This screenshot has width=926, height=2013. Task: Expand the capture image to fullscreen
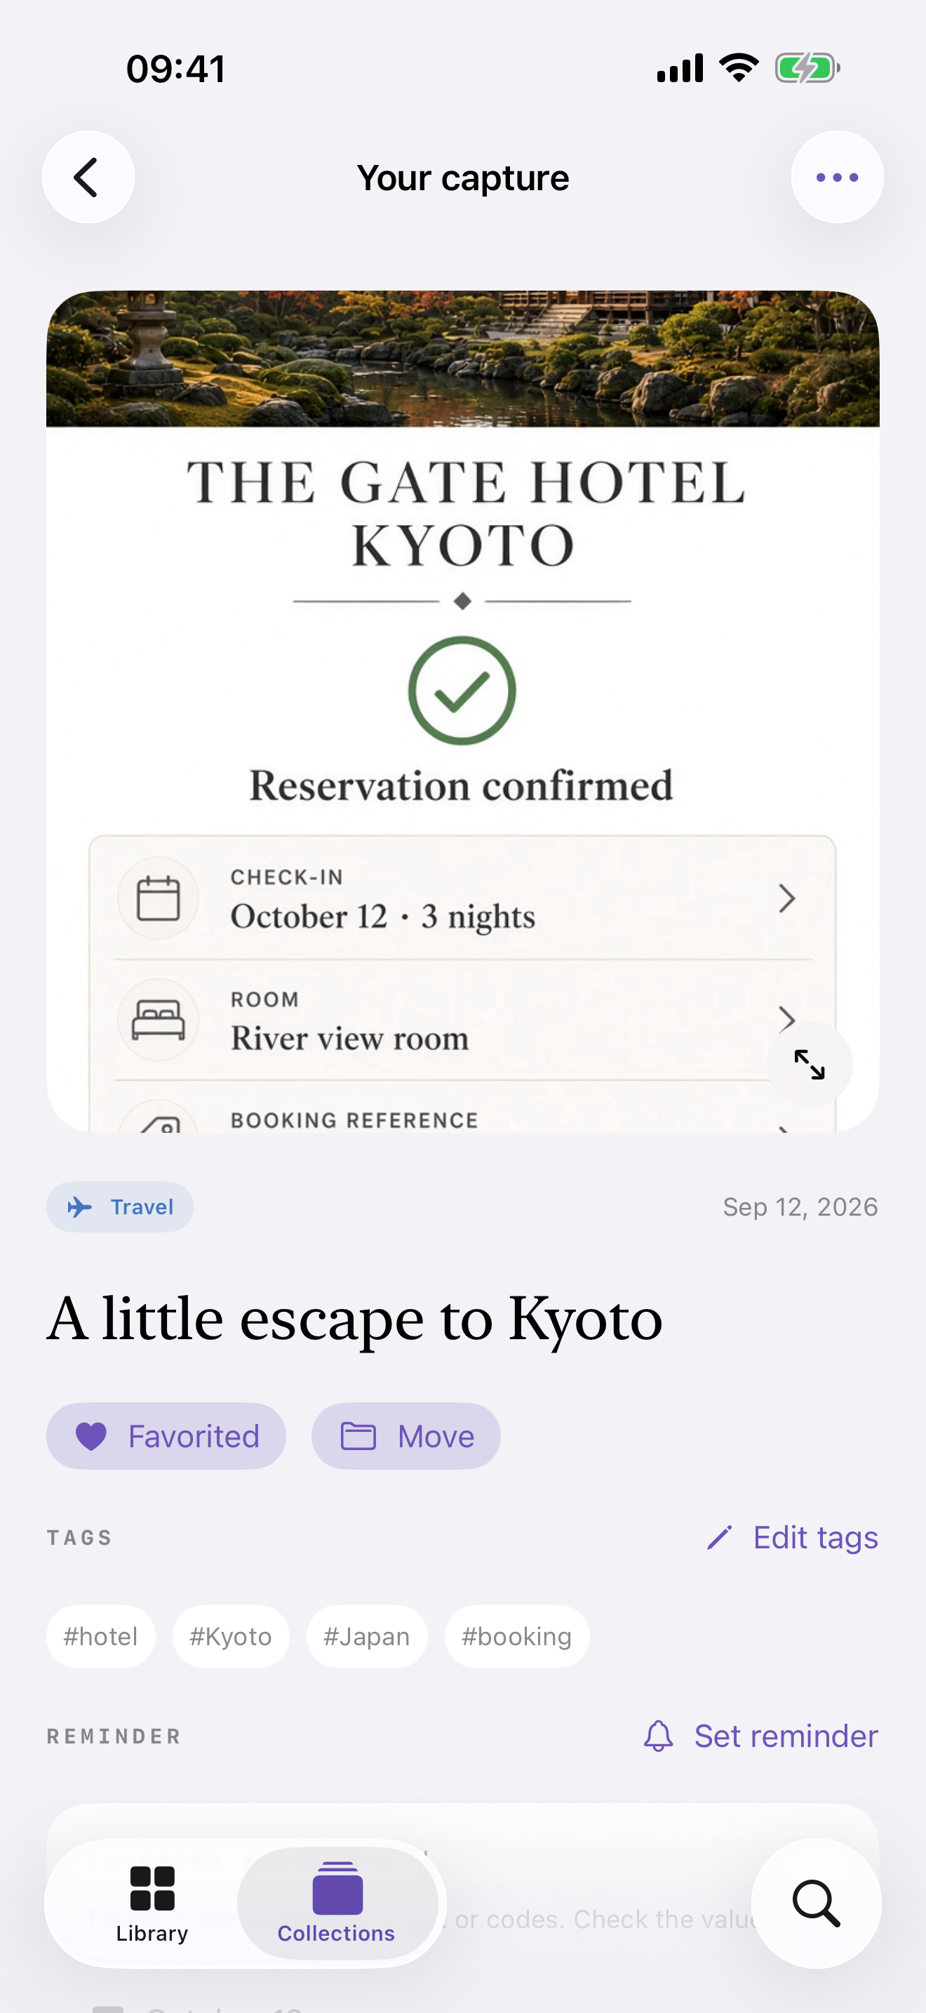click(x=810, y=1064)
